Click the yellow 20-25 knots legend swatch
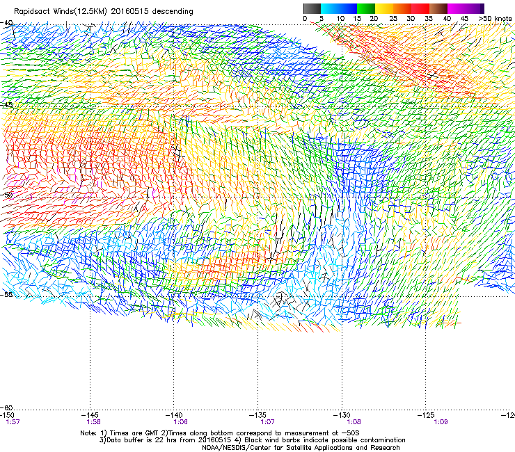 pos(384,8)
